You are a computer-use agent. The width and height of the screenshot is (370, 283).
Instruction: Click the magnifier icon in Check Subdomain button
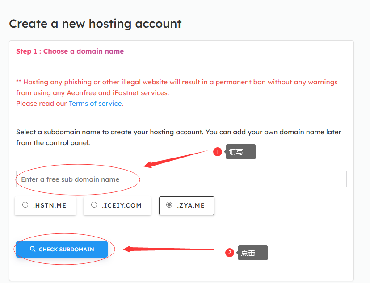tap(33, 249)
